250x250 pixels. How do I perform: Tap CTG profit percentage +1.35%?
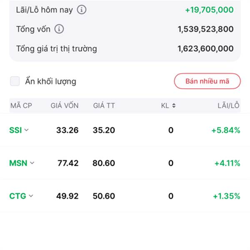point(226,196)
